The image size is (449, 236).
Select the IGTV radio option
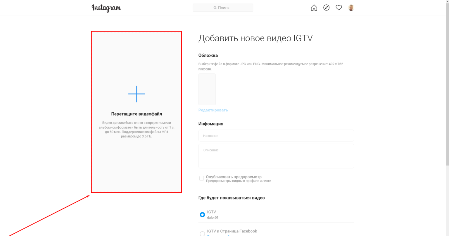tap(202, 215)
